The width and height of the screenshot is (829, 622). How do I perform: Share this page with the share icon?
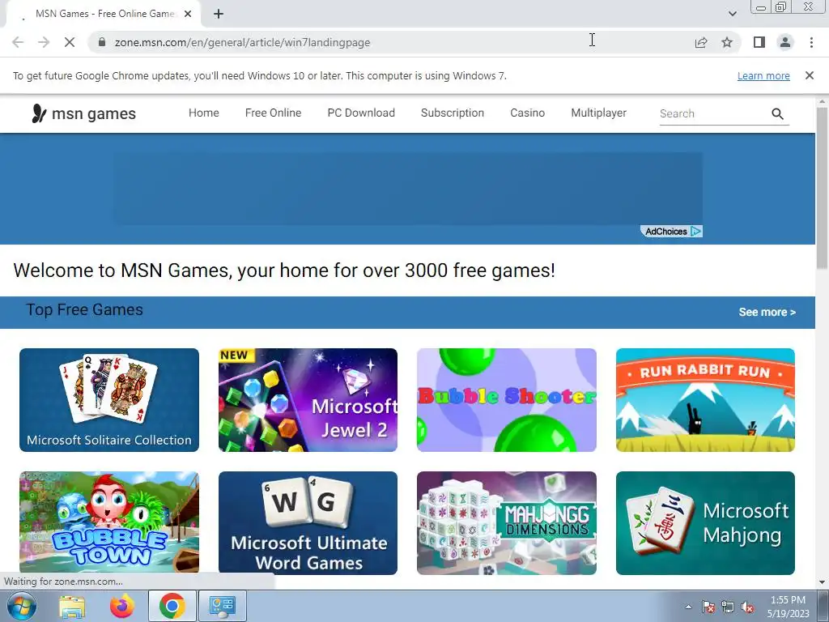pos(701,42)
